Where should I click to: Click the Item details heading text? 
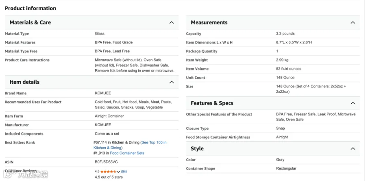click(24, 82)
